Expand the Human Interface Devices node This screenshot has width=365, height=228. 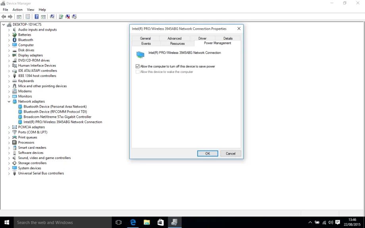[x=9, y=65]
